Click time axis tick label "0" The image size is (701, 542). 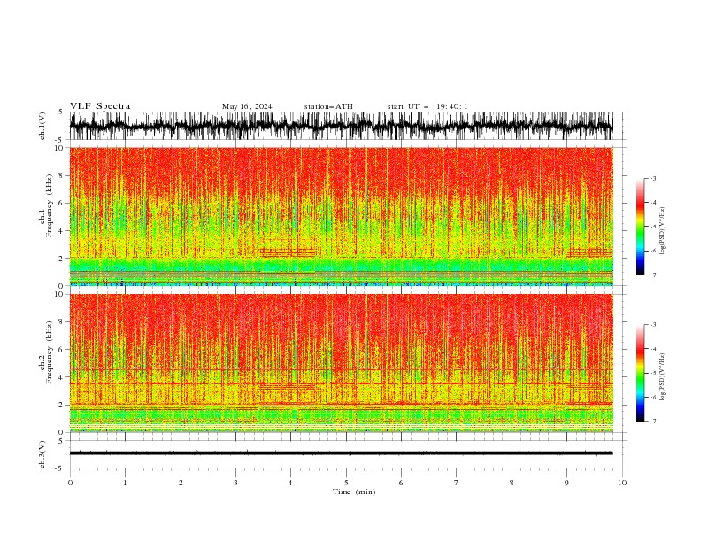(x=70, y=483)
